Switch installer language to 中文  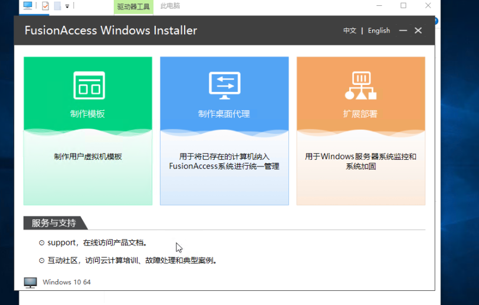pyautogui.click(x=350, y=31)
